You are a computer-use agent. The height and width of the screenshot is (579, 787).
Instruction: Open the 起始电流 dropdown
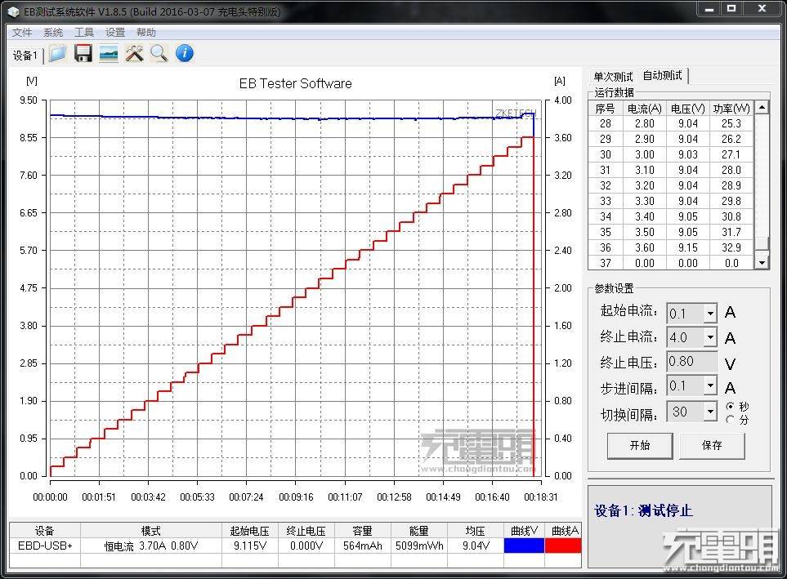tap(710, 313)
